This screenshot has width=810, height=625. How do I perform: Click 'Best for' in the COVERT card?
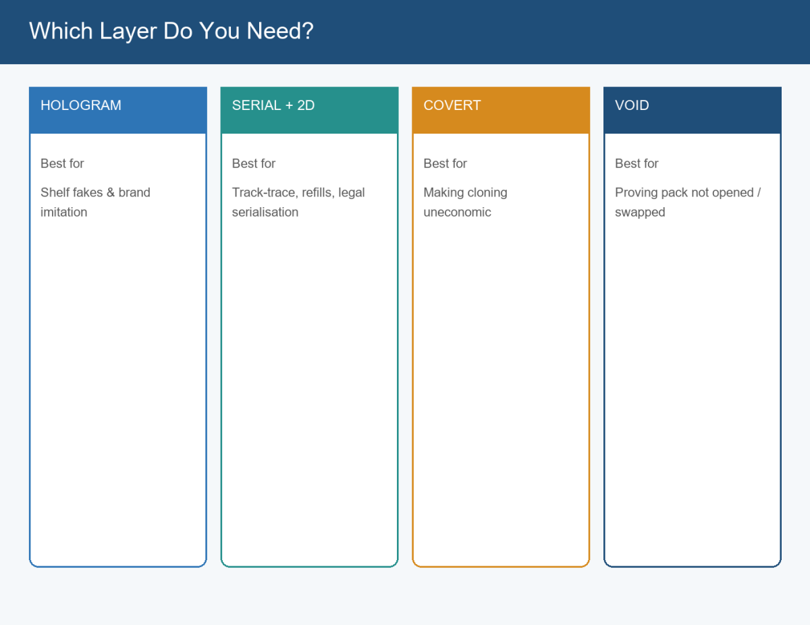[446, 163]
